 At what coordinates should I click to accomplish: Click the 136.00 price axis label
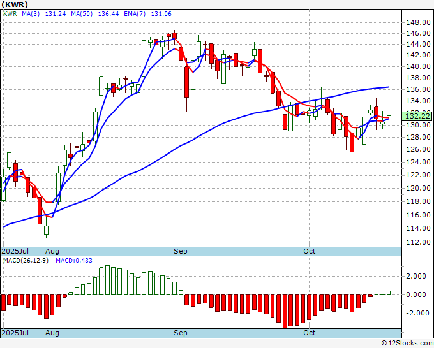coord(418,90)
